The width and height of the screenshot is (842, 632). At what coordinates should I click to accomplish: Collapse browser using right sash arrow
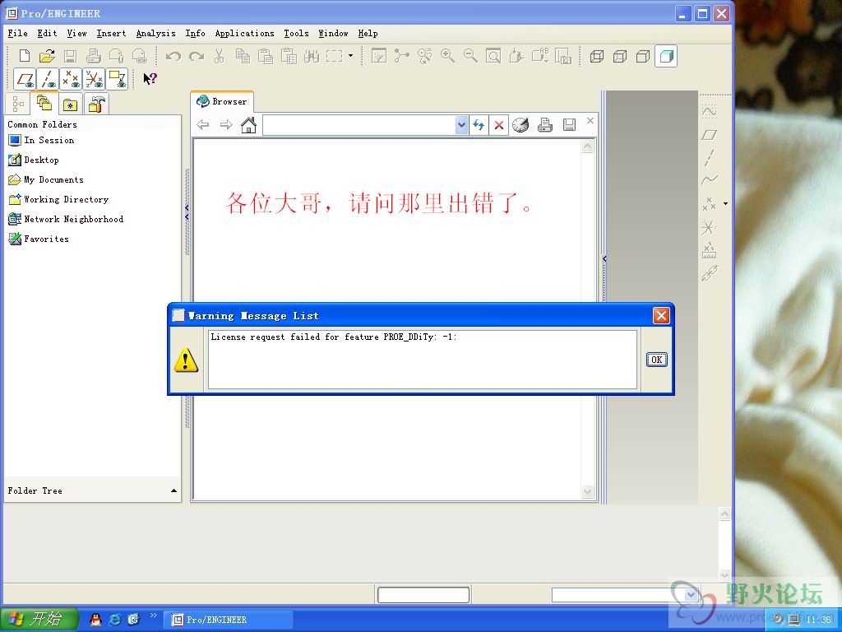click(604, 259)
